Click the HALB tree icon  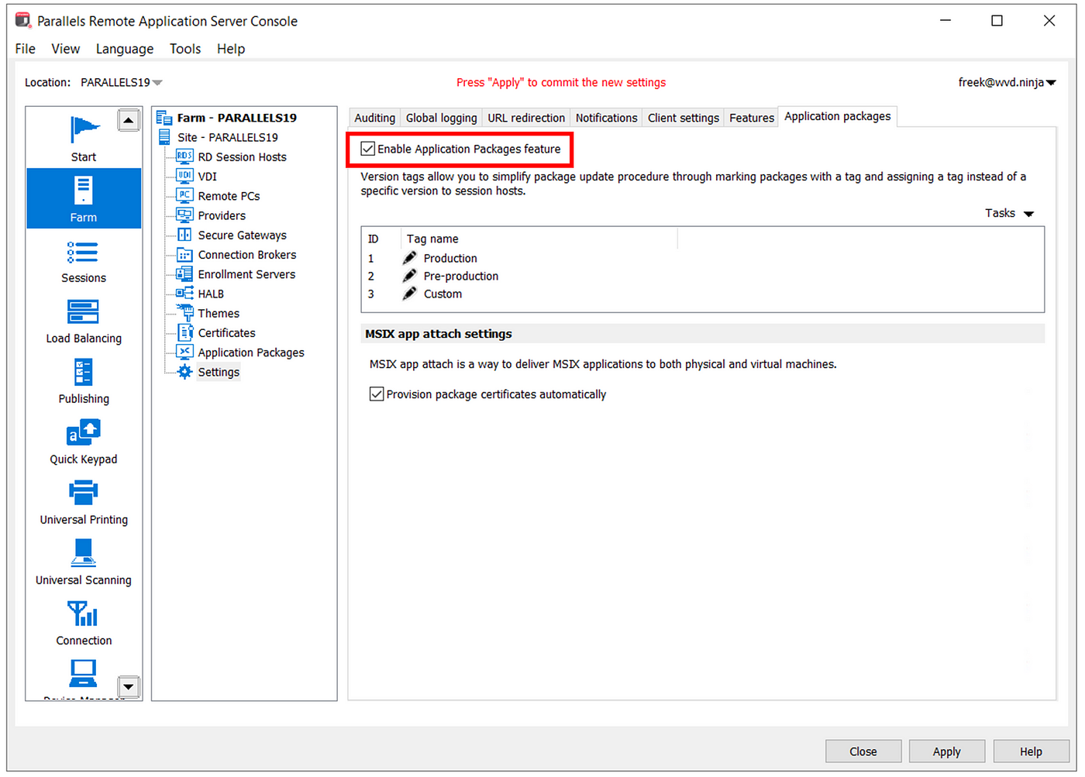pyautogui.click(x=184, y=293)
